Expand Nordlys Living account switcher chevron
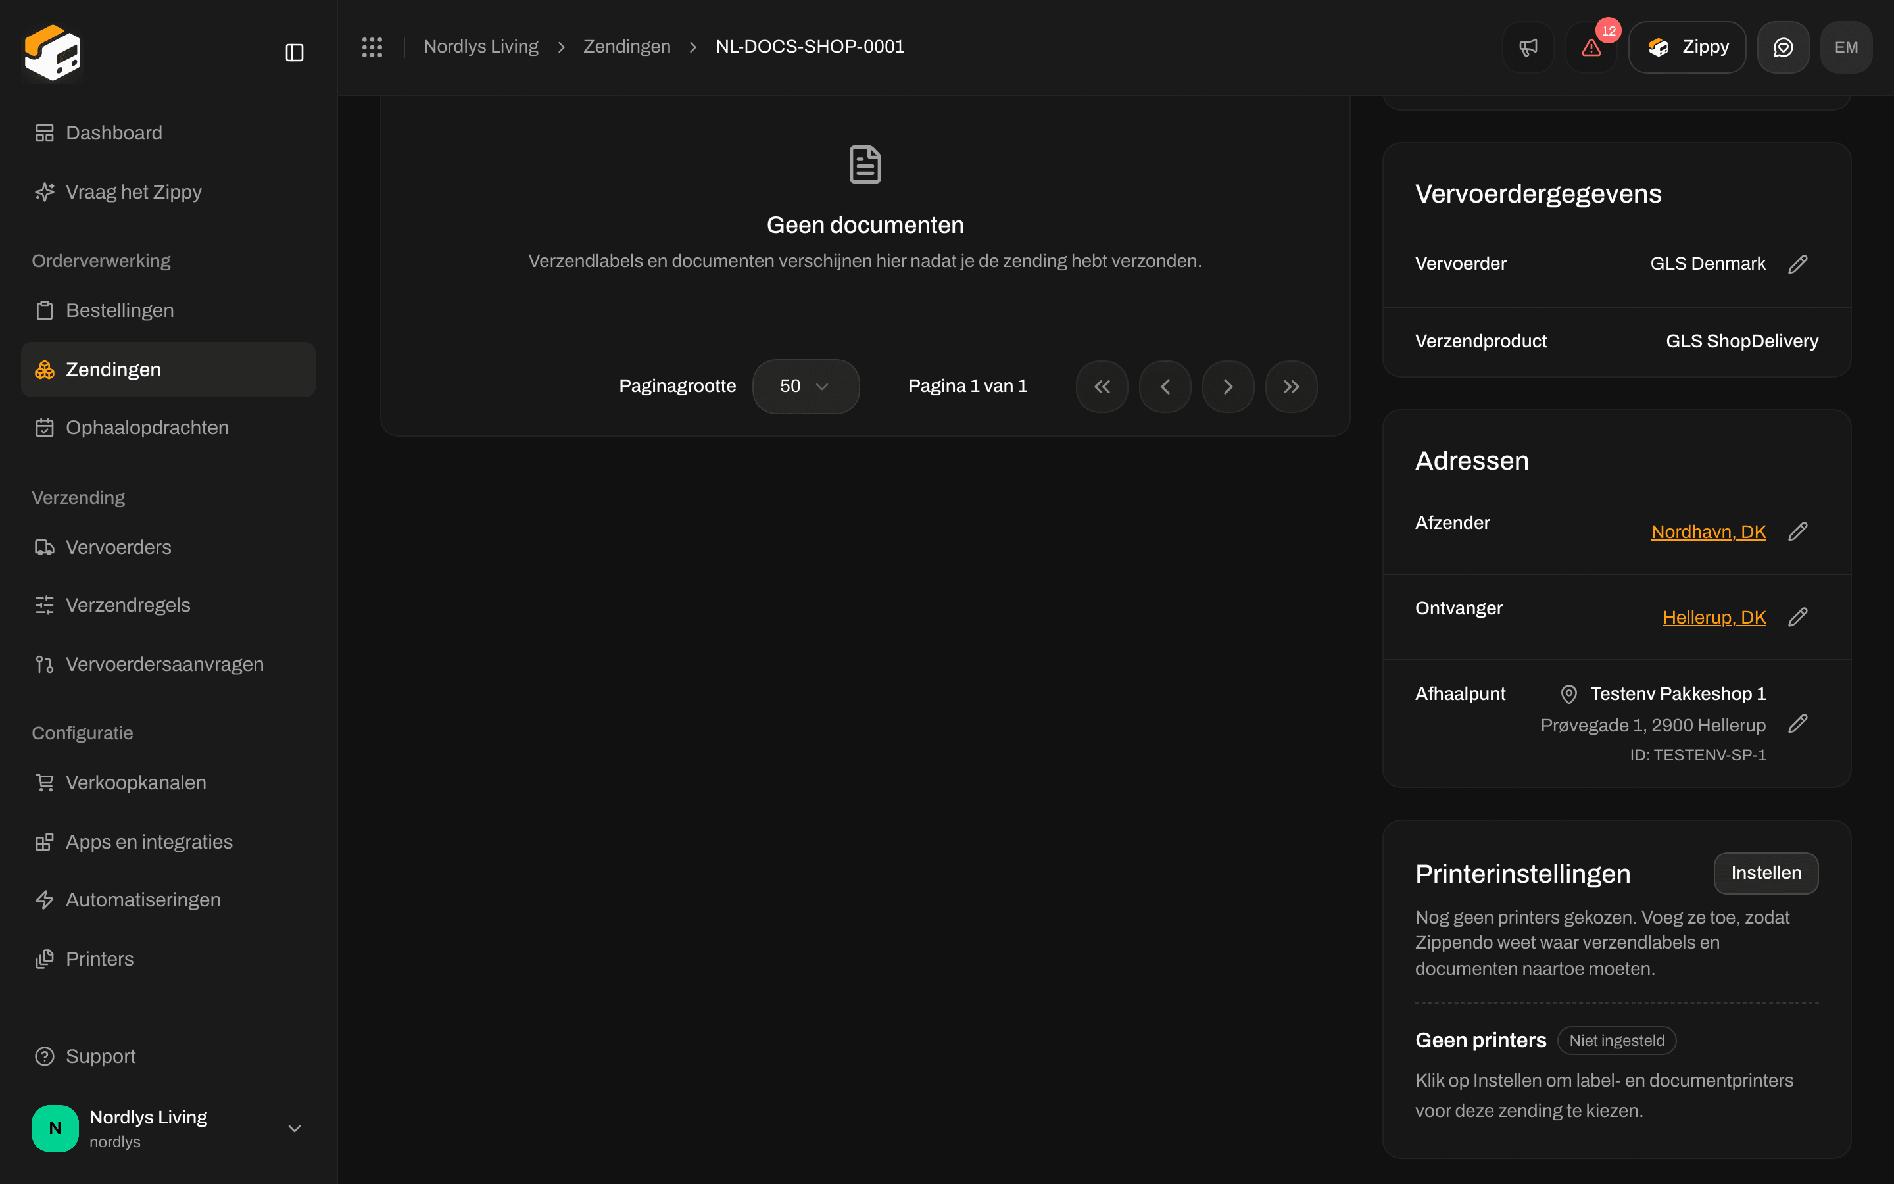The height and width of the screenshot is (1184, 1894). click(x=294, y=1128)
